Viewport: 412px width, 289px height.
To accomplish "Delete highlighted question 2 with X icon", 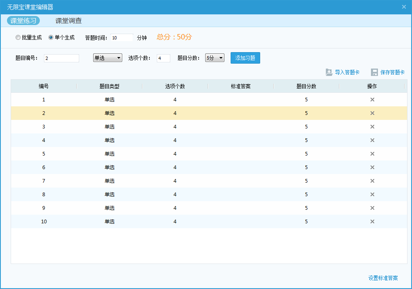I will coord(372,113).
